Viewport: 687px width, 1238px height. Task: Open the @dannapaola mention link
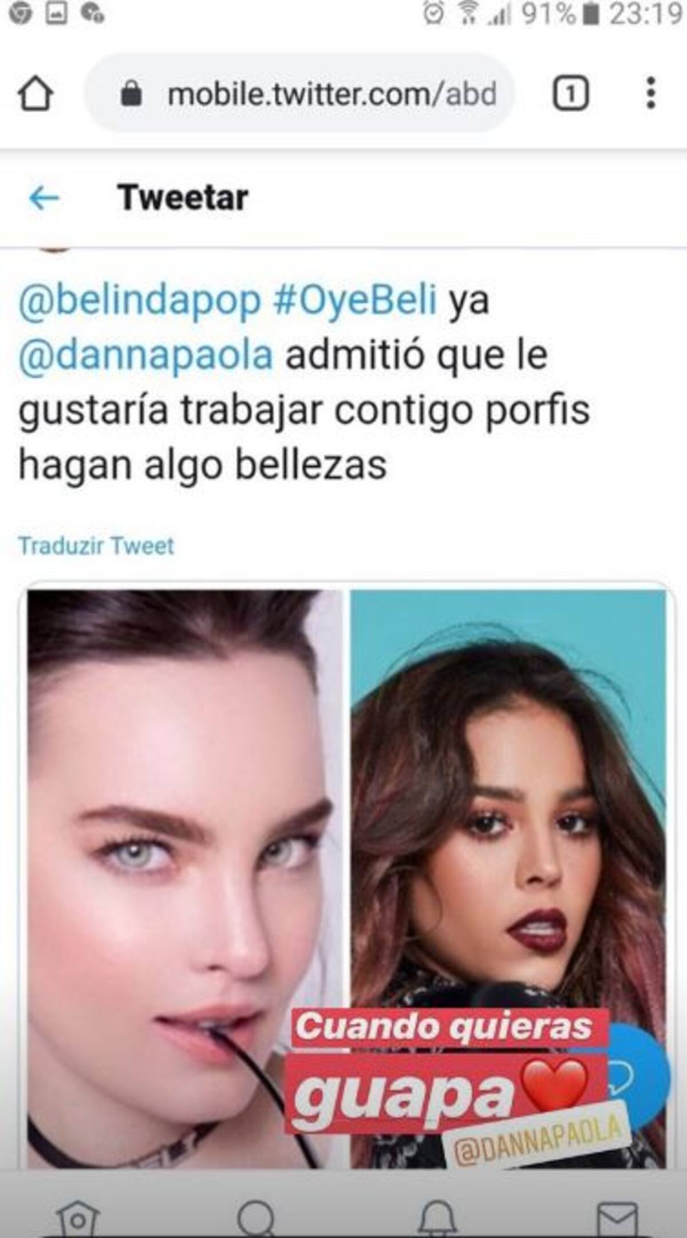(146, 355)
